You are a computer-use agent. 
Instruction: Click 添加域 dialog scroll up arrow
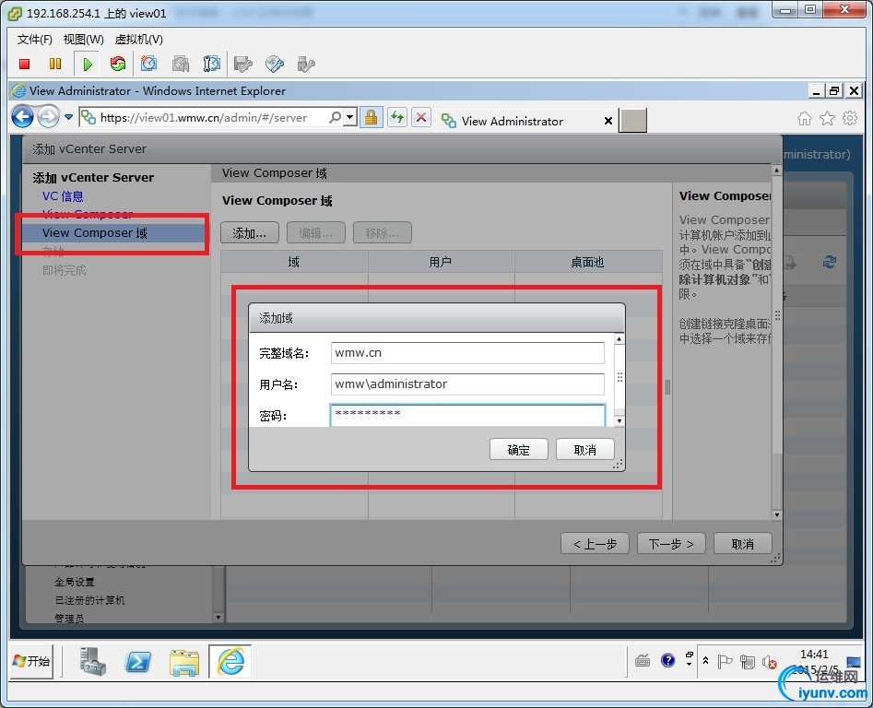619,339
